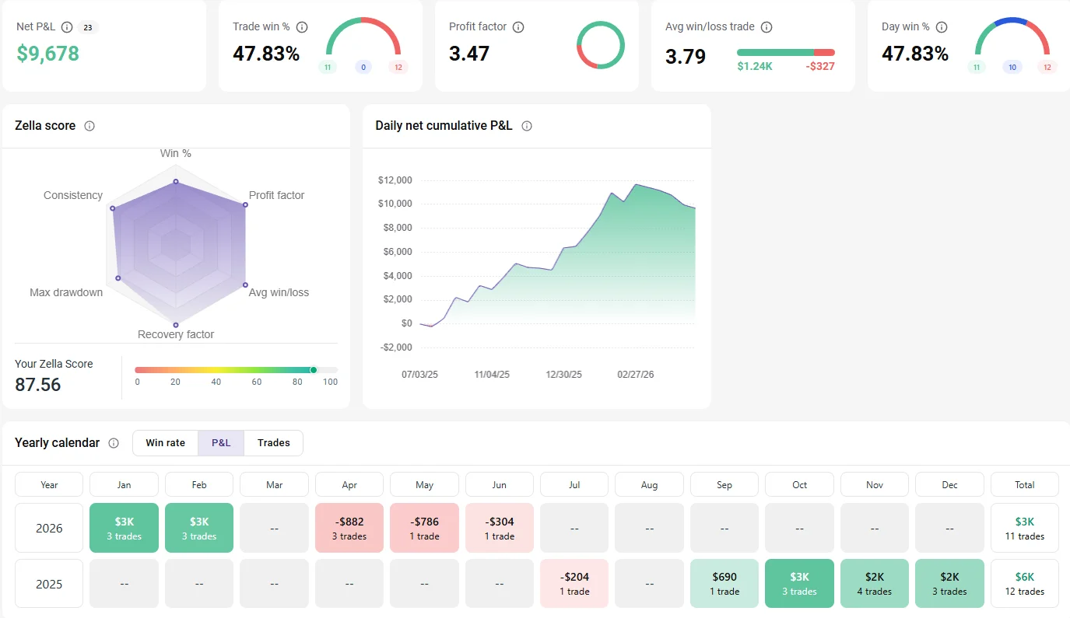Image resolution: width=1070 pixels, height=618 pixels.
Task: Open the Profit factor info tooltip icon
Action: tap(518, 27)
